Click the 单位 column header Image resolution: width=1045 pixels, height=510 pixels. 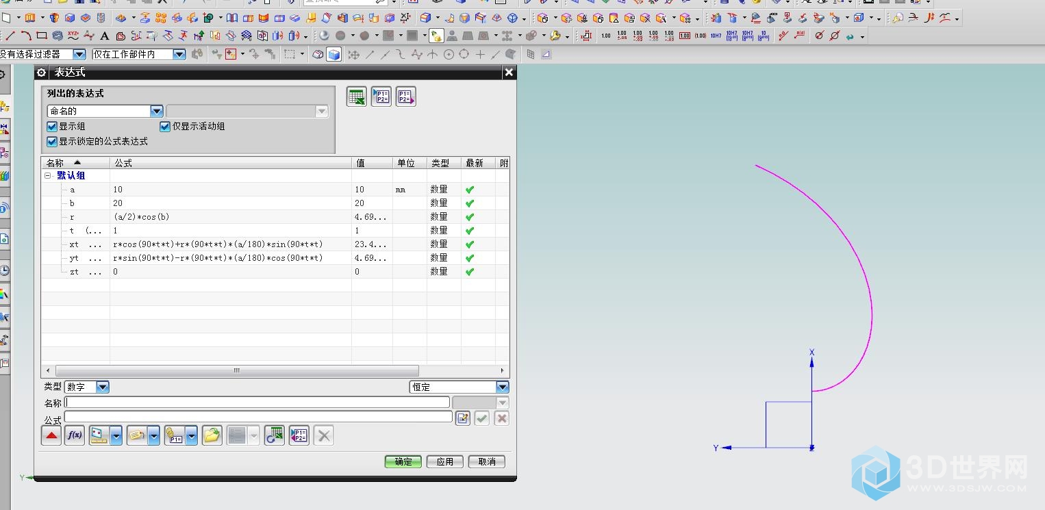click(410, 163)
